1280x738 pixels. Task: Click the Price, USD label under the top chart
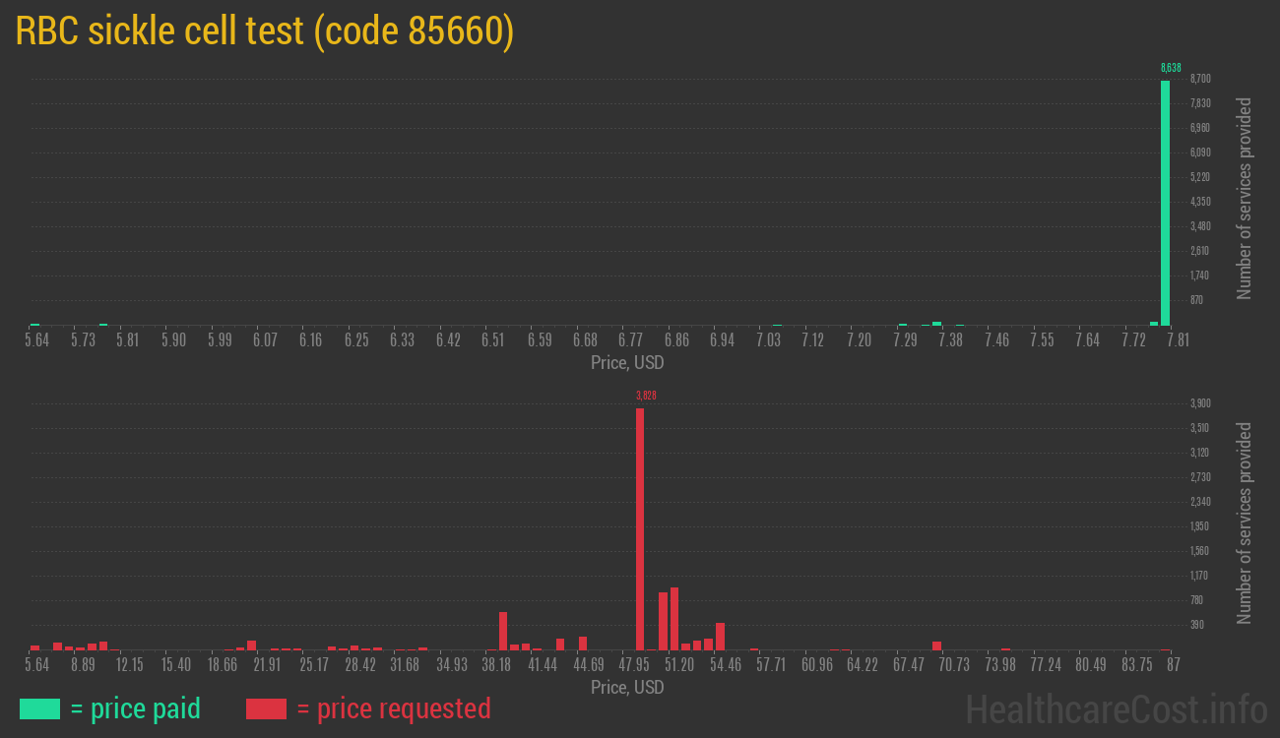coord(627,363)
